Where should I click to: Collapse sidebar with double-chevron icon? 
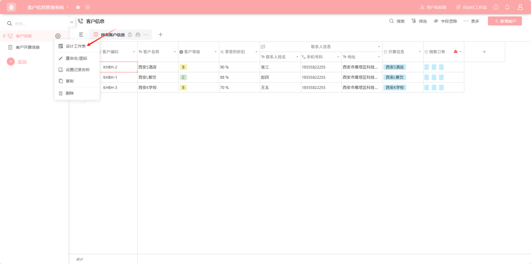[72, 22]
